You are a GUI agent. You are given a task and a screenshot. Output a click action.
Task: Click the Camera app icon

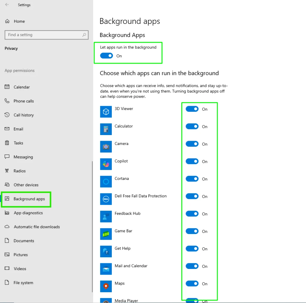tap(106, 147)
